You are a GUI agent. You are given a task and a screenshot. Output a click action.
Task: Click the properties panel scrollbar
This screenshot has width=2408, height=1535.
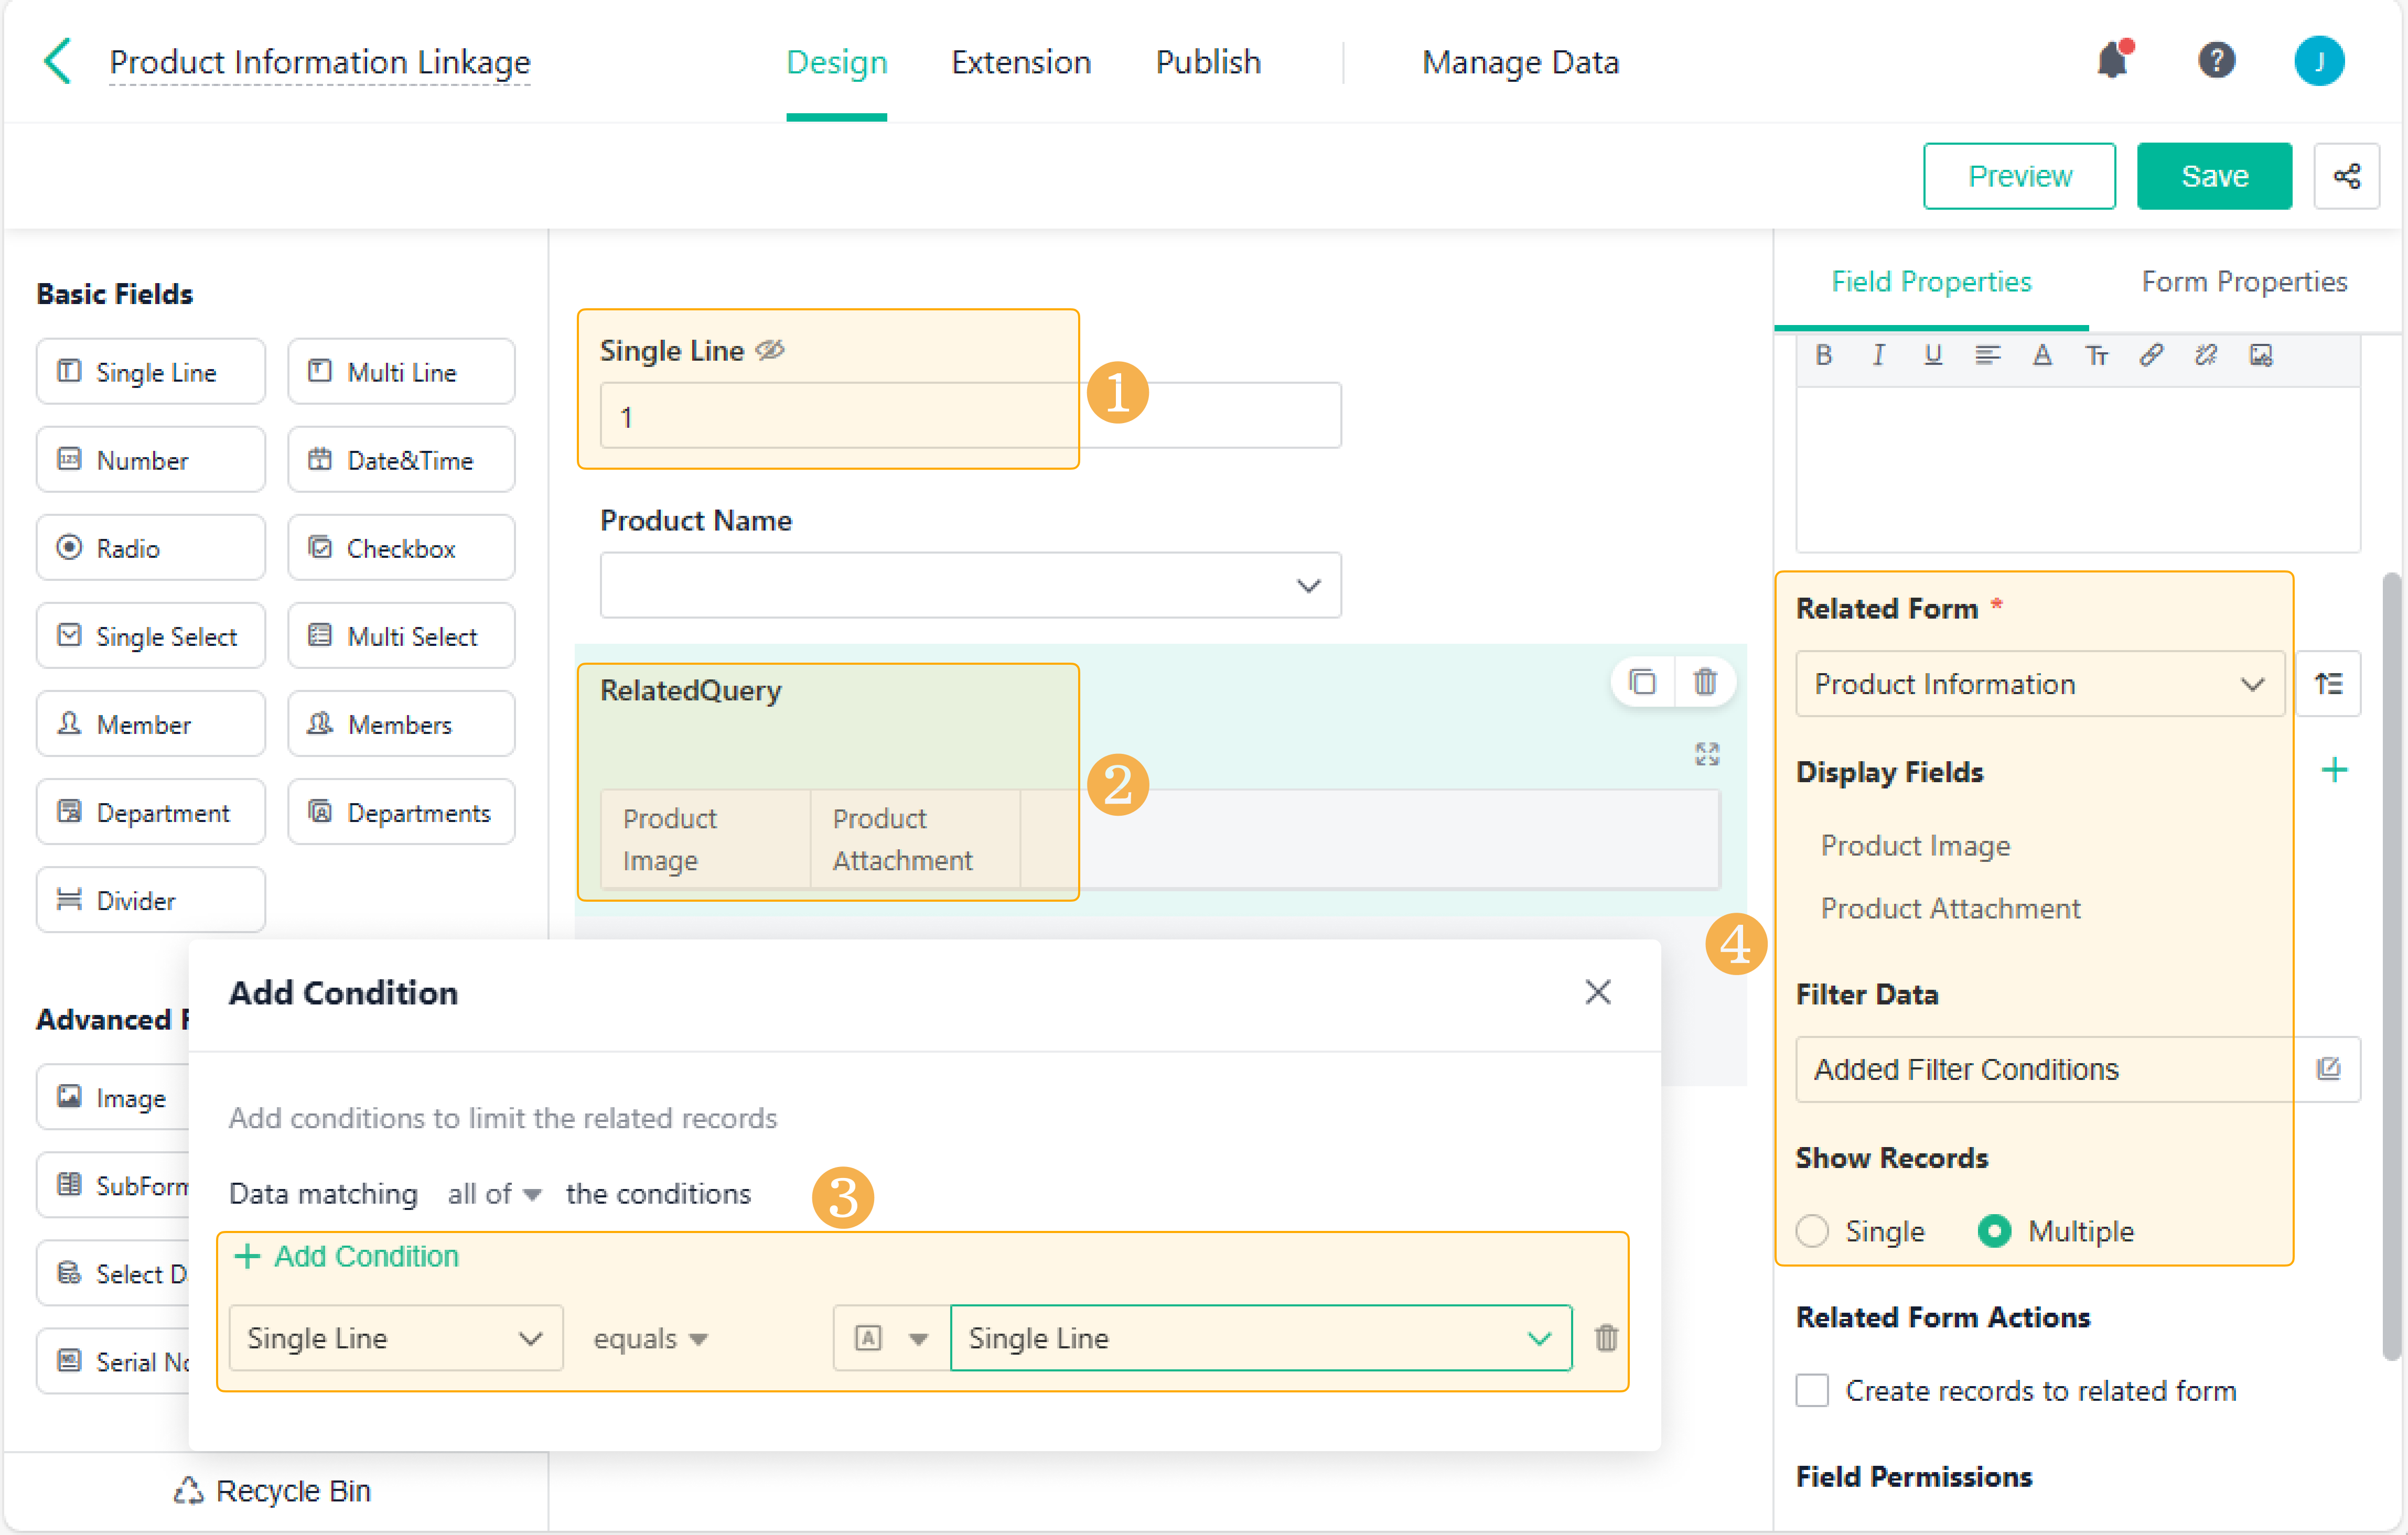(2391, 965)
